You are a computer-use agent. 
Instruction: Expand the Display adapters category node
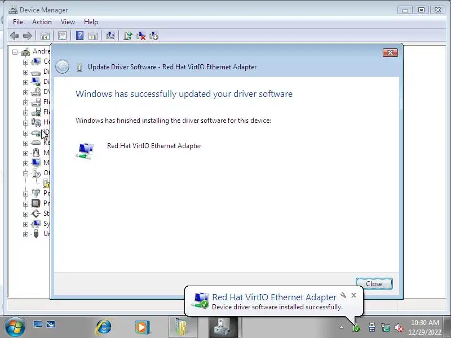(25, 82)
